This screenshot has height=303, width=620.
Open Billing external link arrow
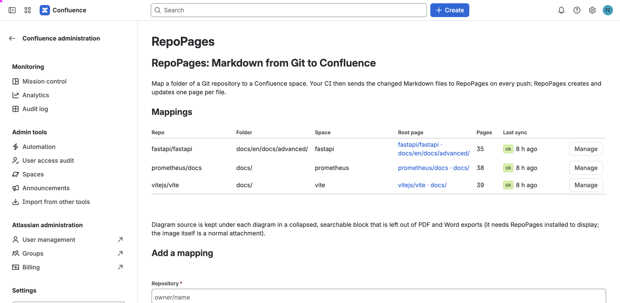[x=120, y=267]
